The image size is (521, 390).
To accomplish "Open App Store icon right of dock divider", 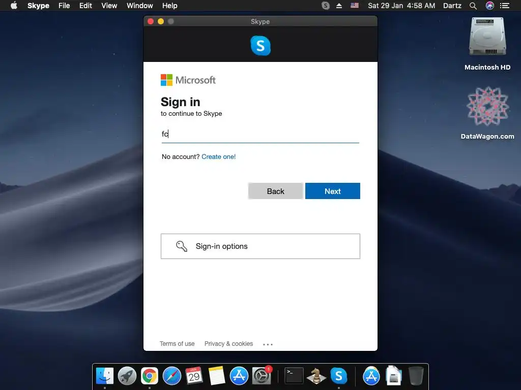I will point(371,376).
